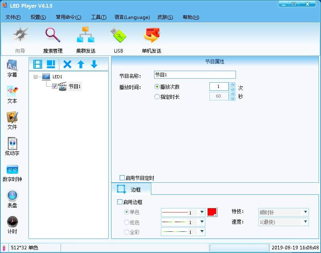Screen dimensions: 321x253
Task: Select the LED1 tree label
Action: coord(57,77)
